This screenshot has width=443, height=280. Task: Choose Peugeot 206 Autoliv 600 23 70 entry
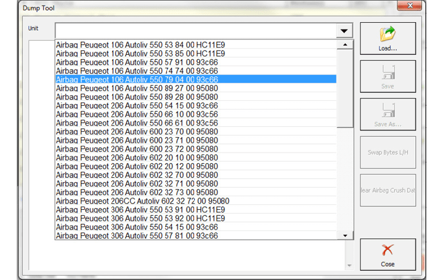point(137,131)
